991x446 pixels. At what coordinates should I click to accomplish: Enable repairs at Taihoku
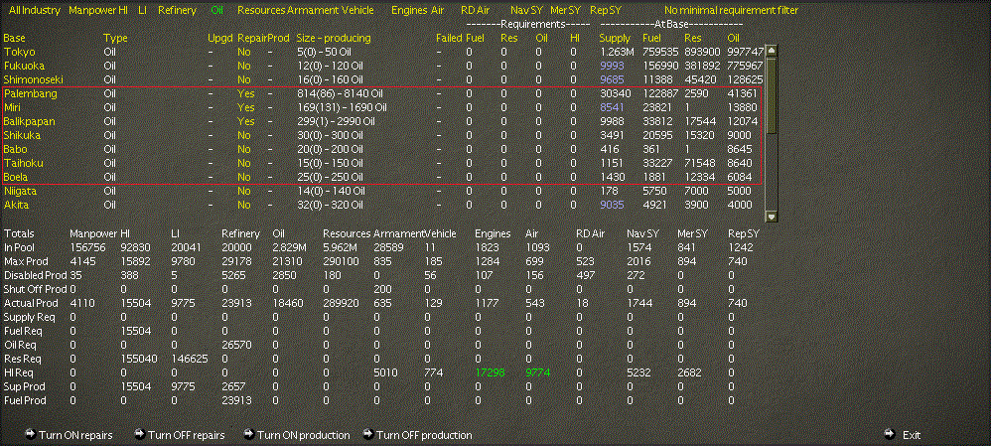[244, 163]
